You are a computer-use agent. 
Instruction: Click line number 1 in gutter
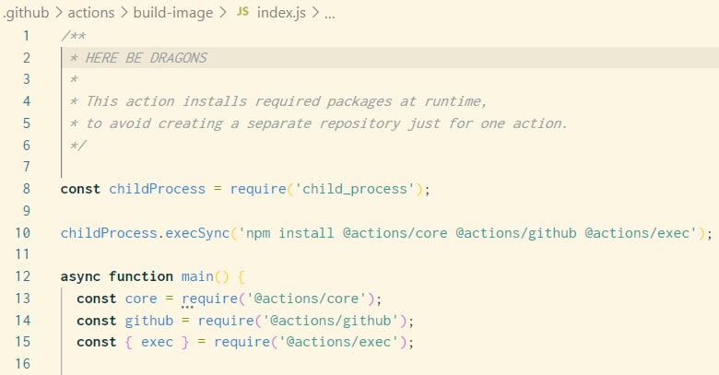[26, 36]
